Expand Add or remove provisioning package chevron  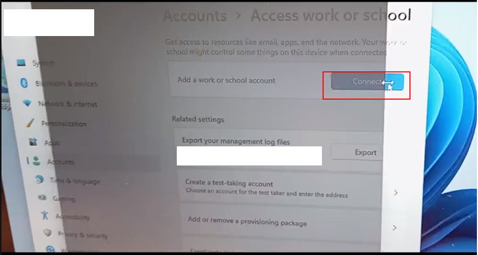(x=395, y=228)
